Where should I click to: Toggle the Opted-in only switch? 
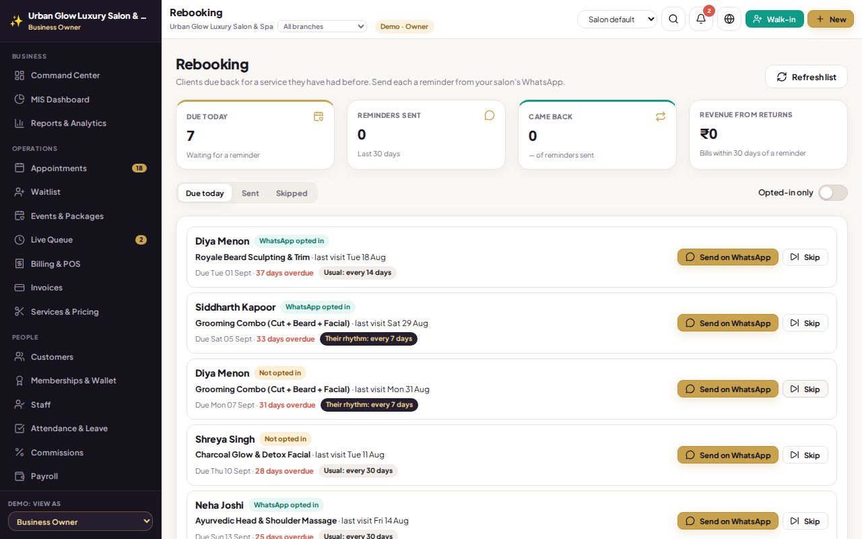click(833, 193)
